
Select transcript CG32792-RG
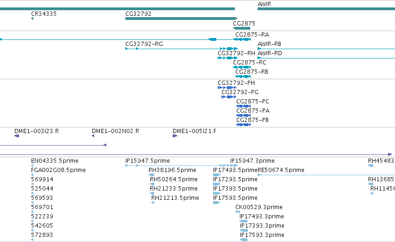(x=181, y=49)
